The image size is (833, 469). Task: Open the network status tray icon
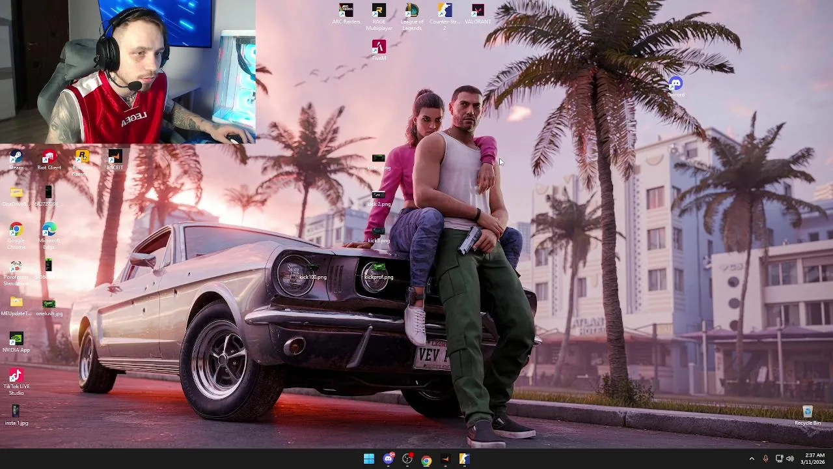(x=779, y=459)
